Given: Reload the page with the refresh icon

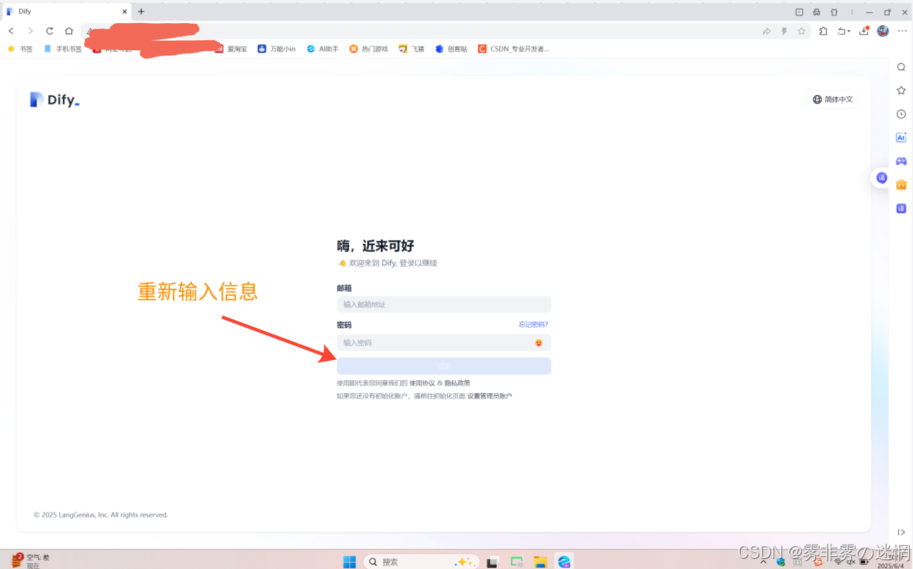Looking at the screenshot, I should pyautogui.click(x=50, y=31).
